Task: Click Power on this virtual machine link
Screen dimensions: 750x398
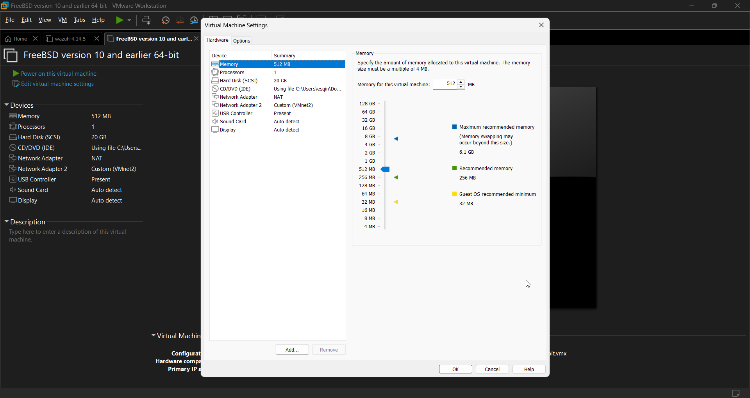Action: point(59,74)
